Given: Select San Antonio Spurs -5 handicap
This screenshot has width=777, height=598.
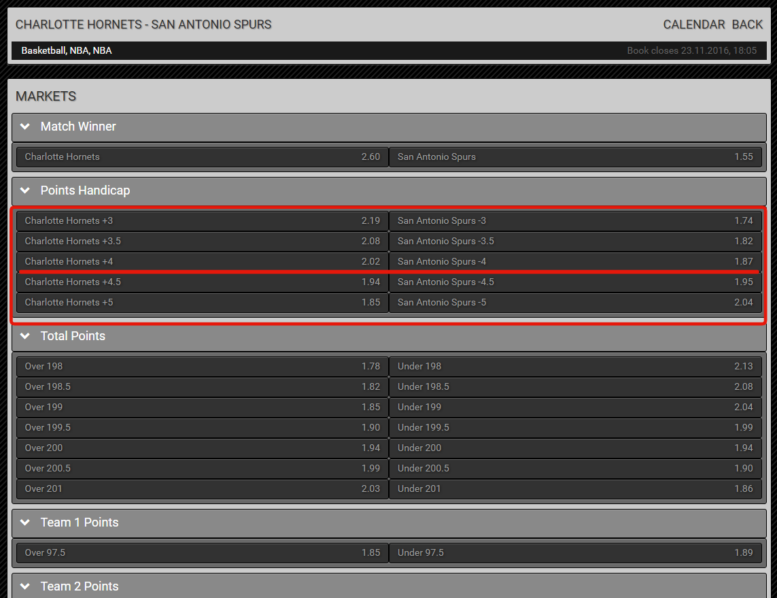Looking at the screenshot, I should pyautogui.click(x=575, y=302).
